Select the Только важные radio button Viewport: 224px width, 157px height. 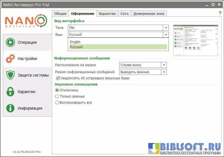[57, 96]
